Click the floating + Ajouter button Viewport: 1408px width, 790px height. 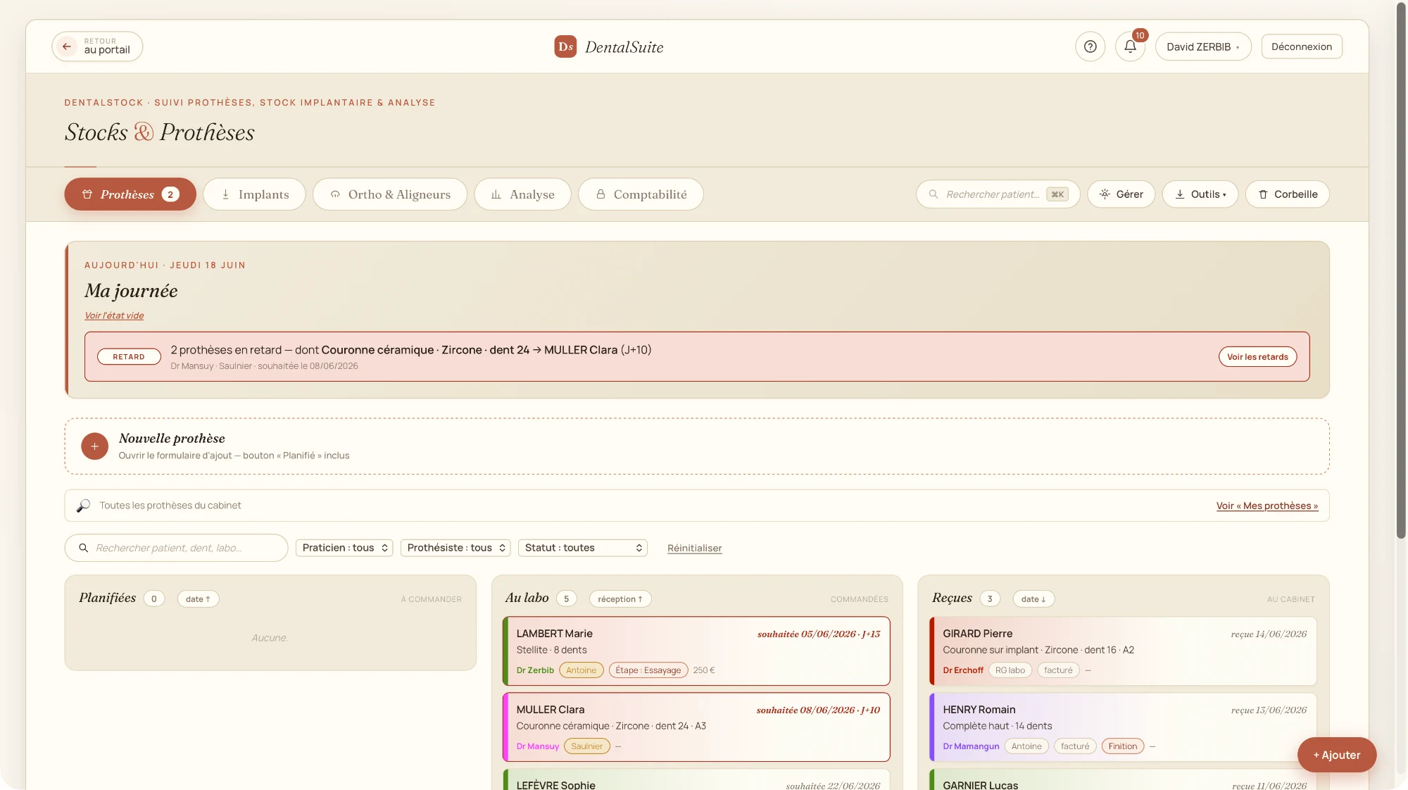(x=1336, y=755)
